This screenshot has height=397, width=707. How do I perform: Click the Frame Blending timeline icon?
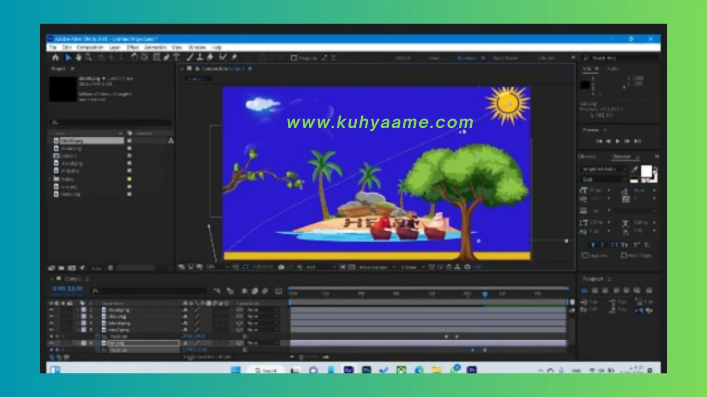pos(255,291)
